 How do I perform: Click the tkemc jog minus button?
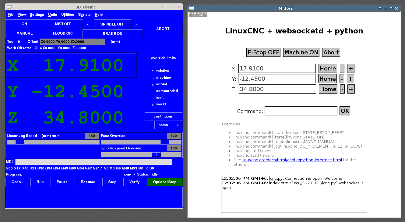point(149,125)
